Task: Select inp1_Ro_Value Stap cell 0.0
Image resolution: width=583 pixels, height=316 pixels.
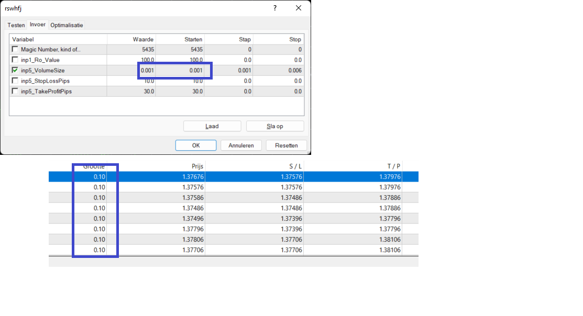Action: [229, 60]
